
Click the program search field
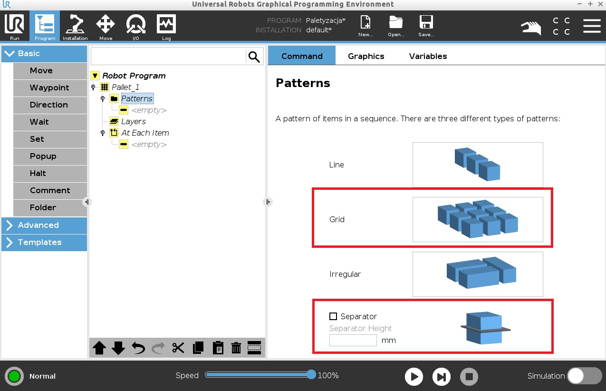(x=168, y=57)
